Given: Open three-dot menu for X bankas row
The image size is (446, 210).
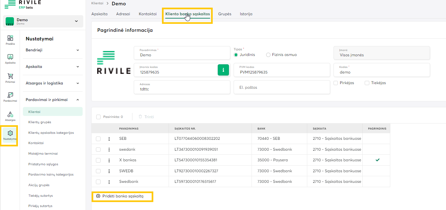Looking at the screenshot, I should (109, 160).
